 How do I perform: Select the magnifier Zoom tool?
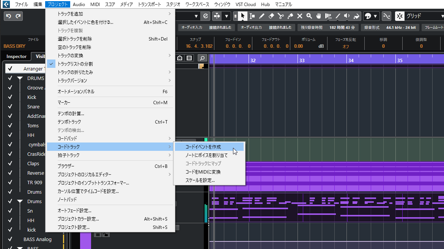point(309,16)
